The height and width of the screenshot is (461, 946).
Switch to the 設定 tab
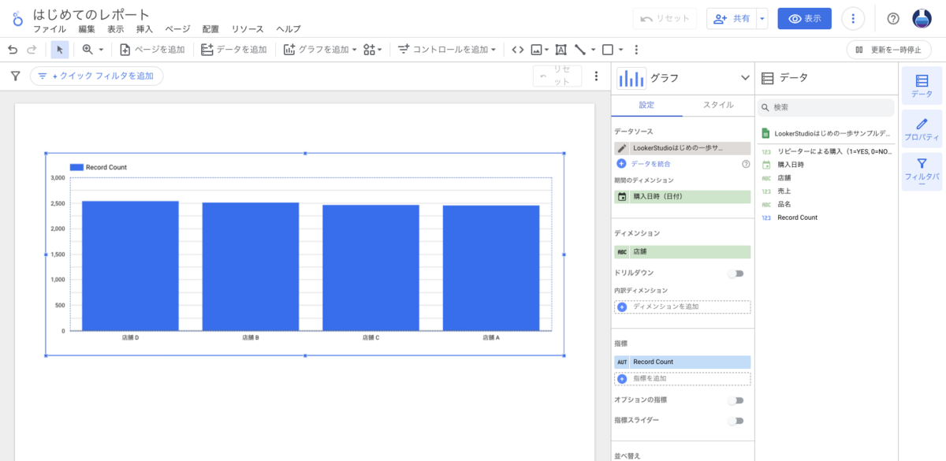[x=646, y=105]
